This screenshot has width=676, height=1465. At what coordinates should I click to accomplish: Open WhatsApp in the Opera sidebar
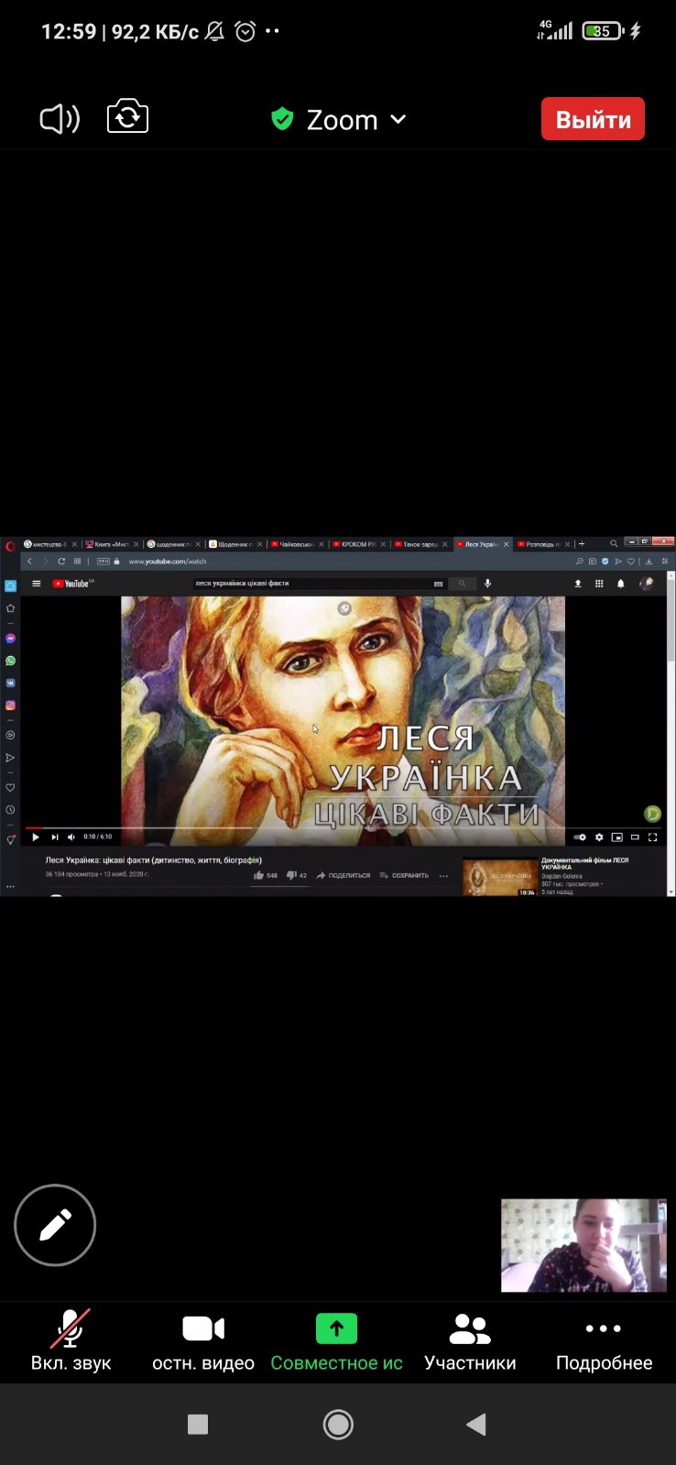tap(10, 661)
